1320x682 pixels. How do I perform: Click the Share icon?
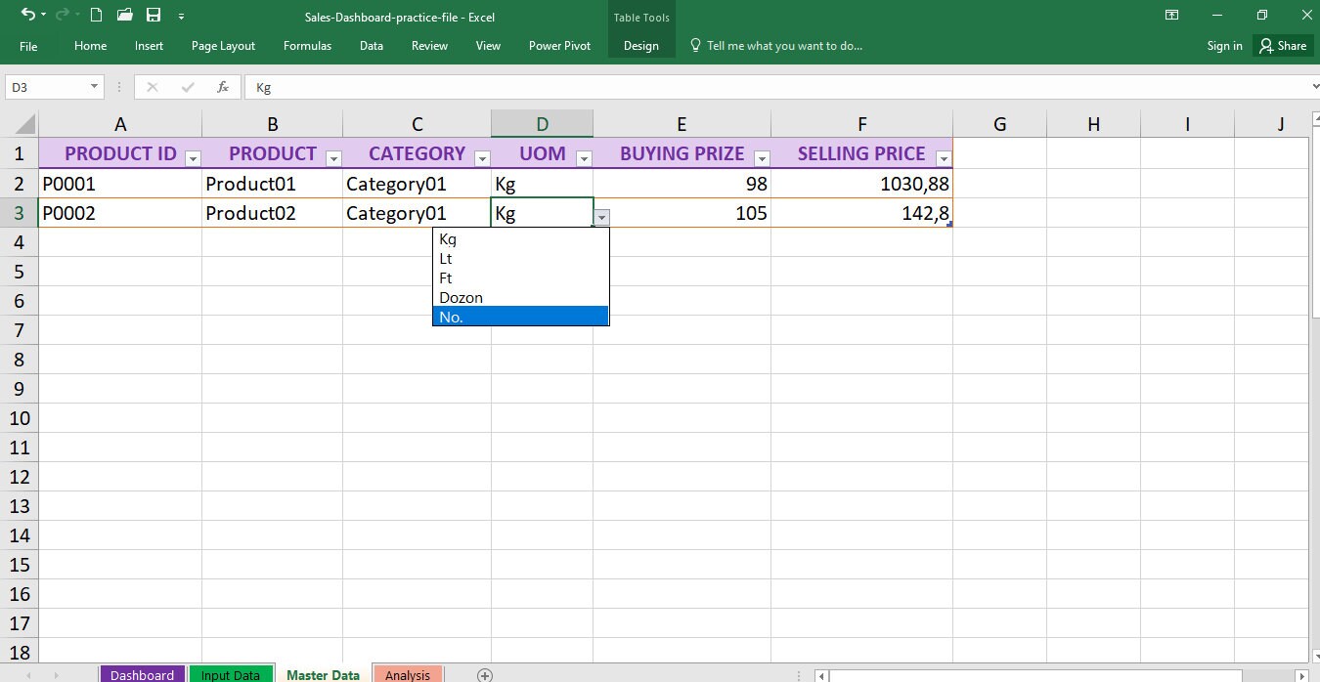pyautogui.click(x=1283, y=45)
